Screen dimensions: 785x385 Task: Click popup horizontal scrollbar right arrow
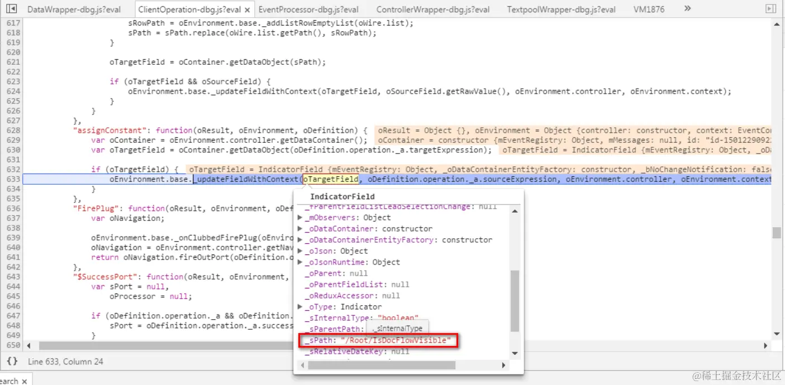[x=503, y=365]
